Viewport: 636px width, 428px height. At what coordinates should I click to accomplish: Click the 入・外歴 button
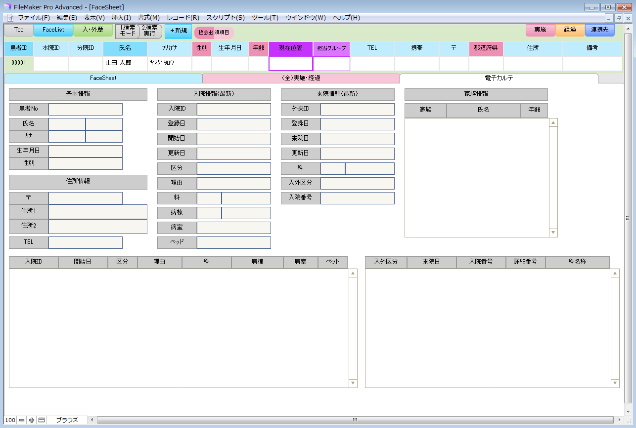click(93, 30)
